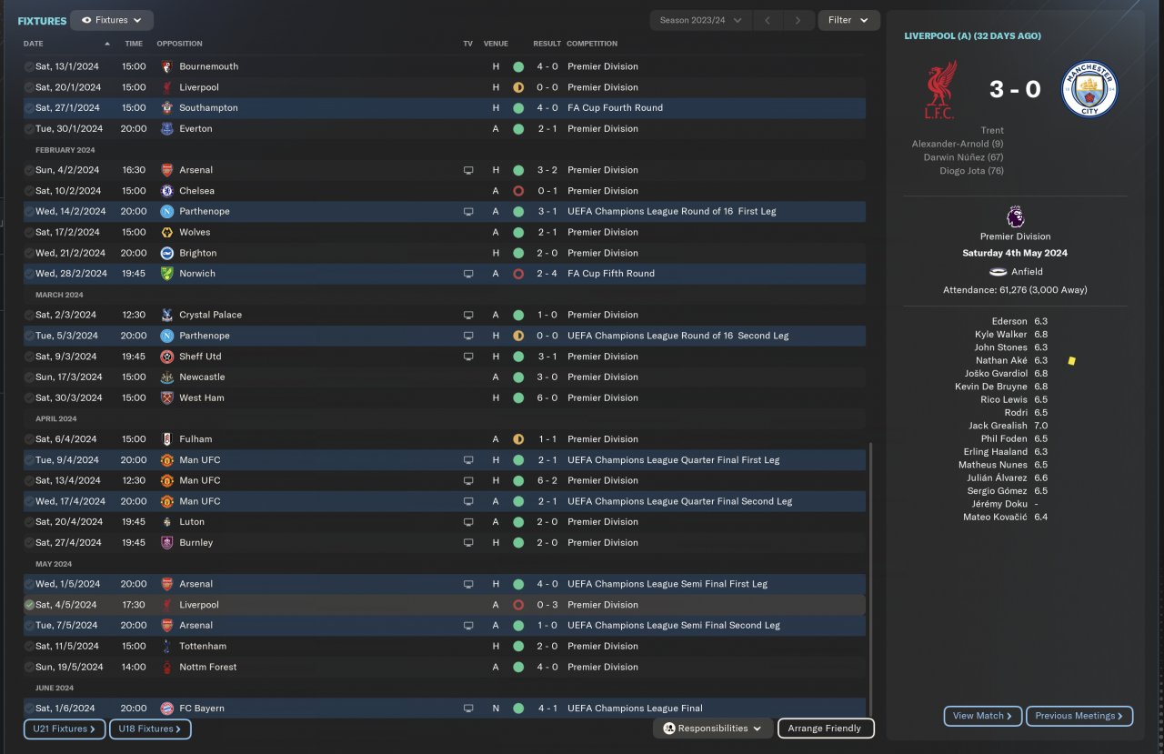Click the Luton club badge
The height and width of the screenshot is (754, 1164).
(x=166, y=522)
